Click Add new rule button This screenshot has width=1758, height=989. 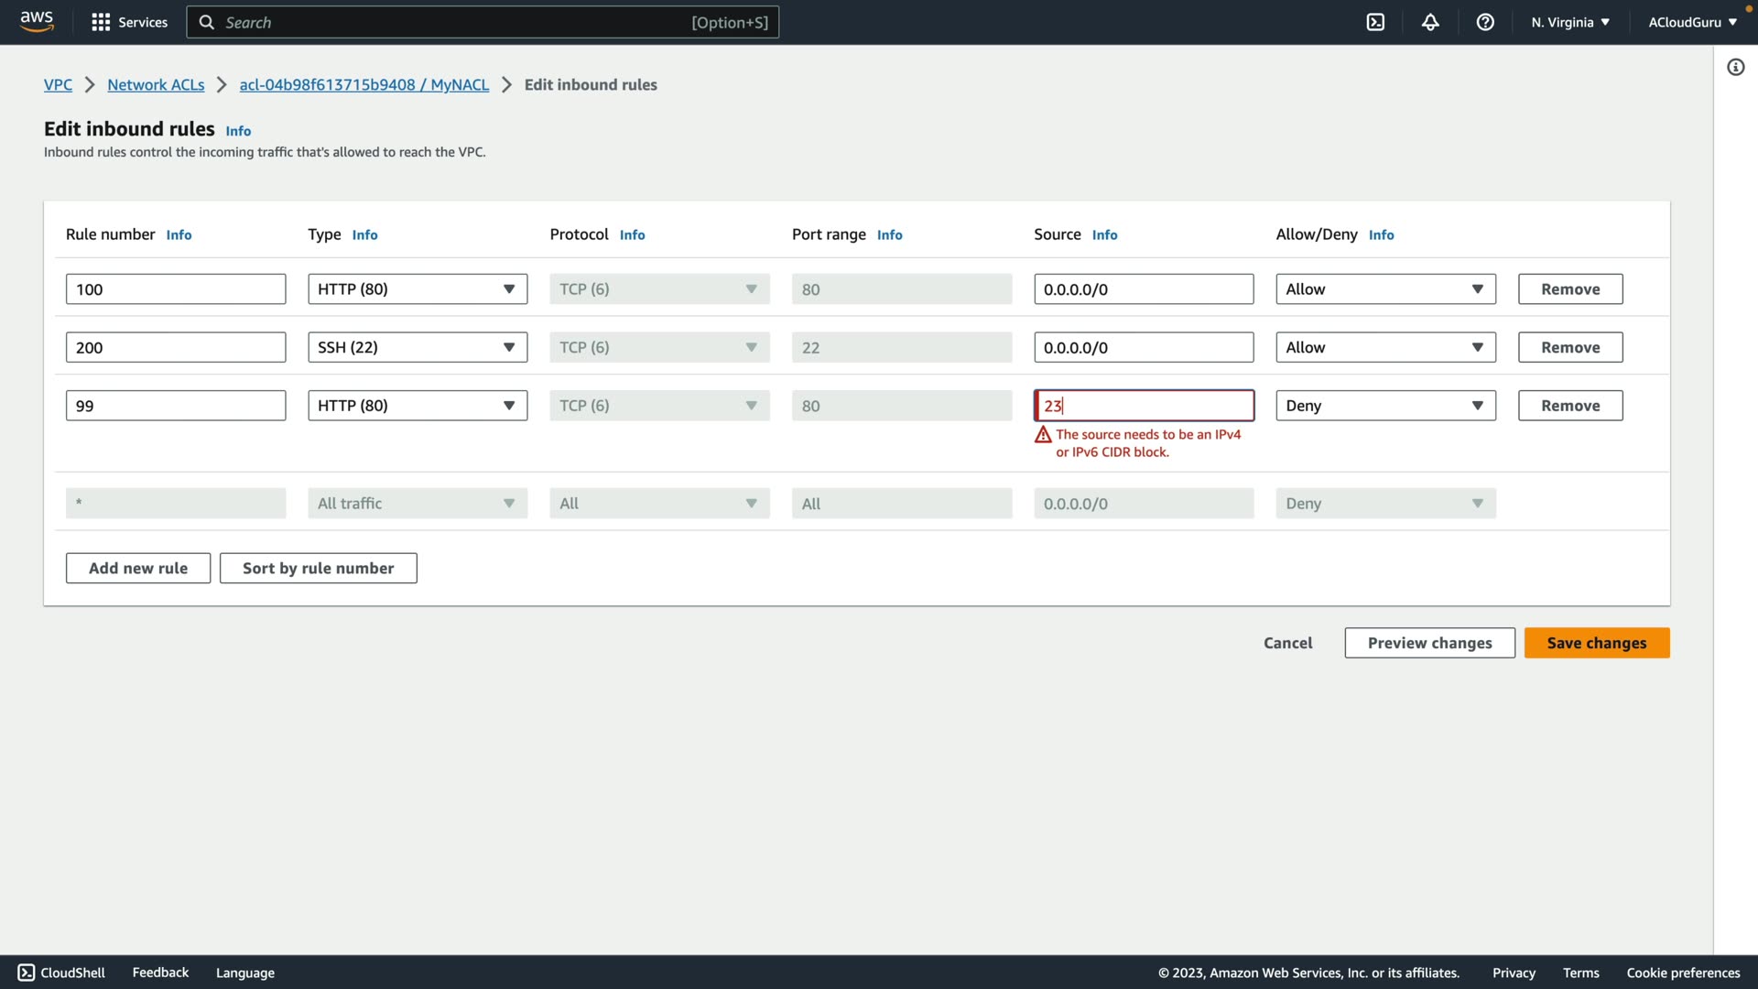(x=138, y=568)
